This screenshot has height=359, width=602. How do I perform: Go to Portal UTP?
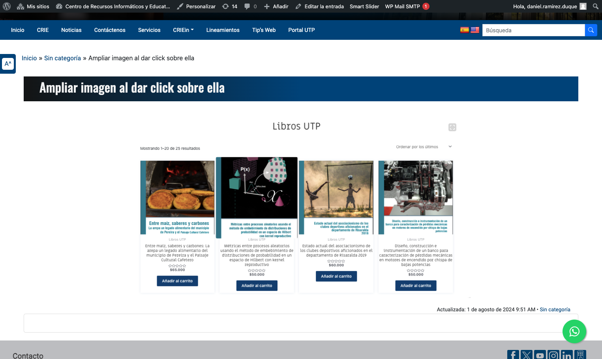[x=302, y=30]
